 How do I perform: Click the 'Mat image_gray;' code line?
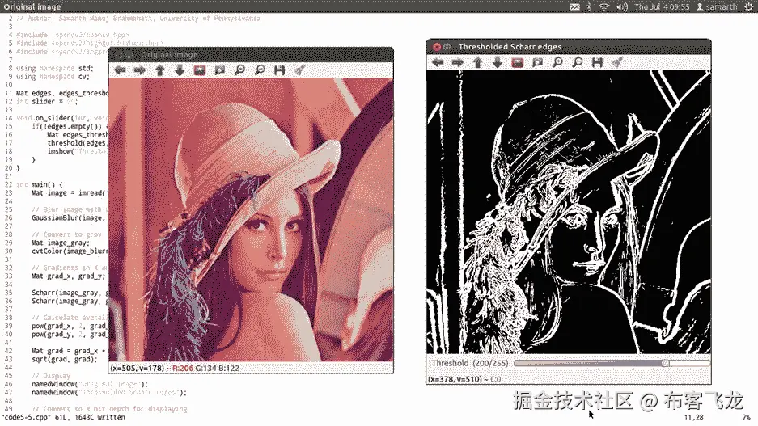coord(61,243)
